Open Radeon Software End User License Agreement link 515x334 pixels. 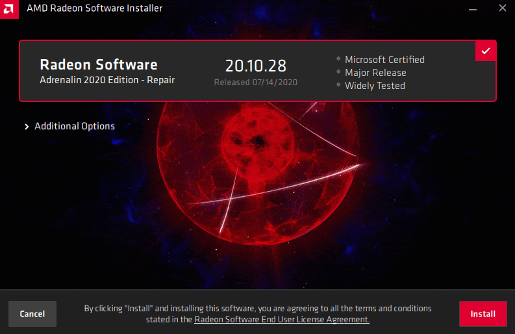point(282,319)
